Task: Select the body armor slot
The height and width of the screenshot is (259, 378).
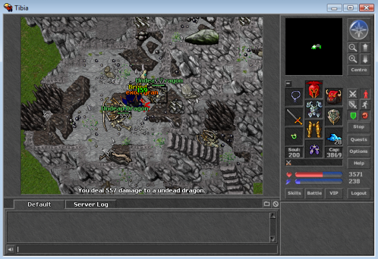Action: click(x=314, y=109)
